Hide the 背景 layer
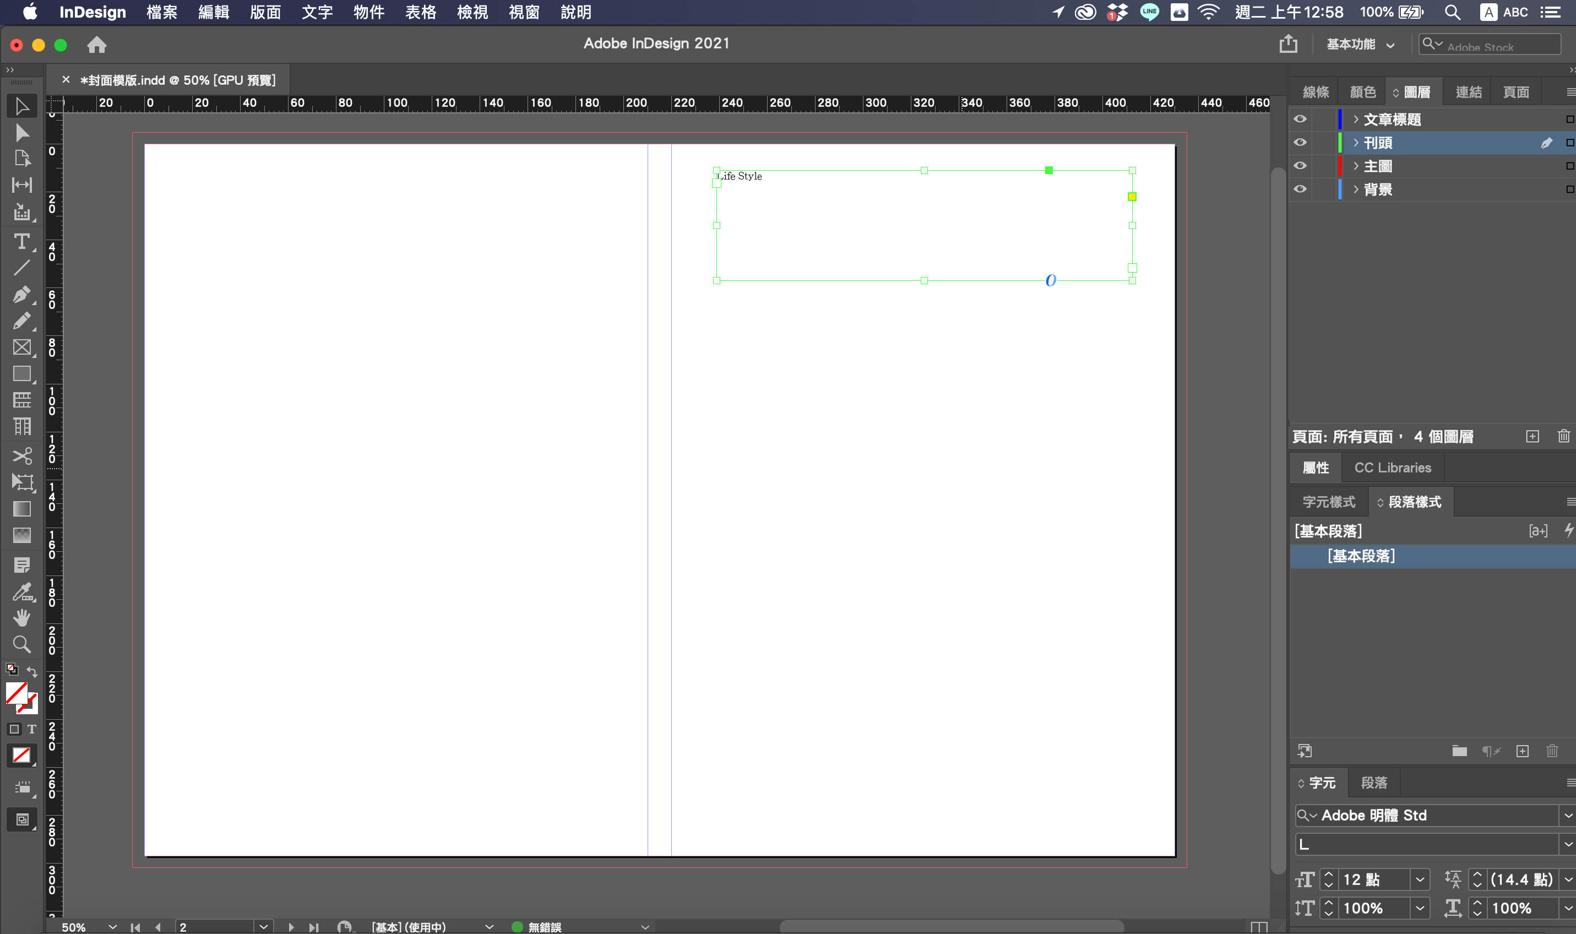1576x934 pixels. (1300, 189)
